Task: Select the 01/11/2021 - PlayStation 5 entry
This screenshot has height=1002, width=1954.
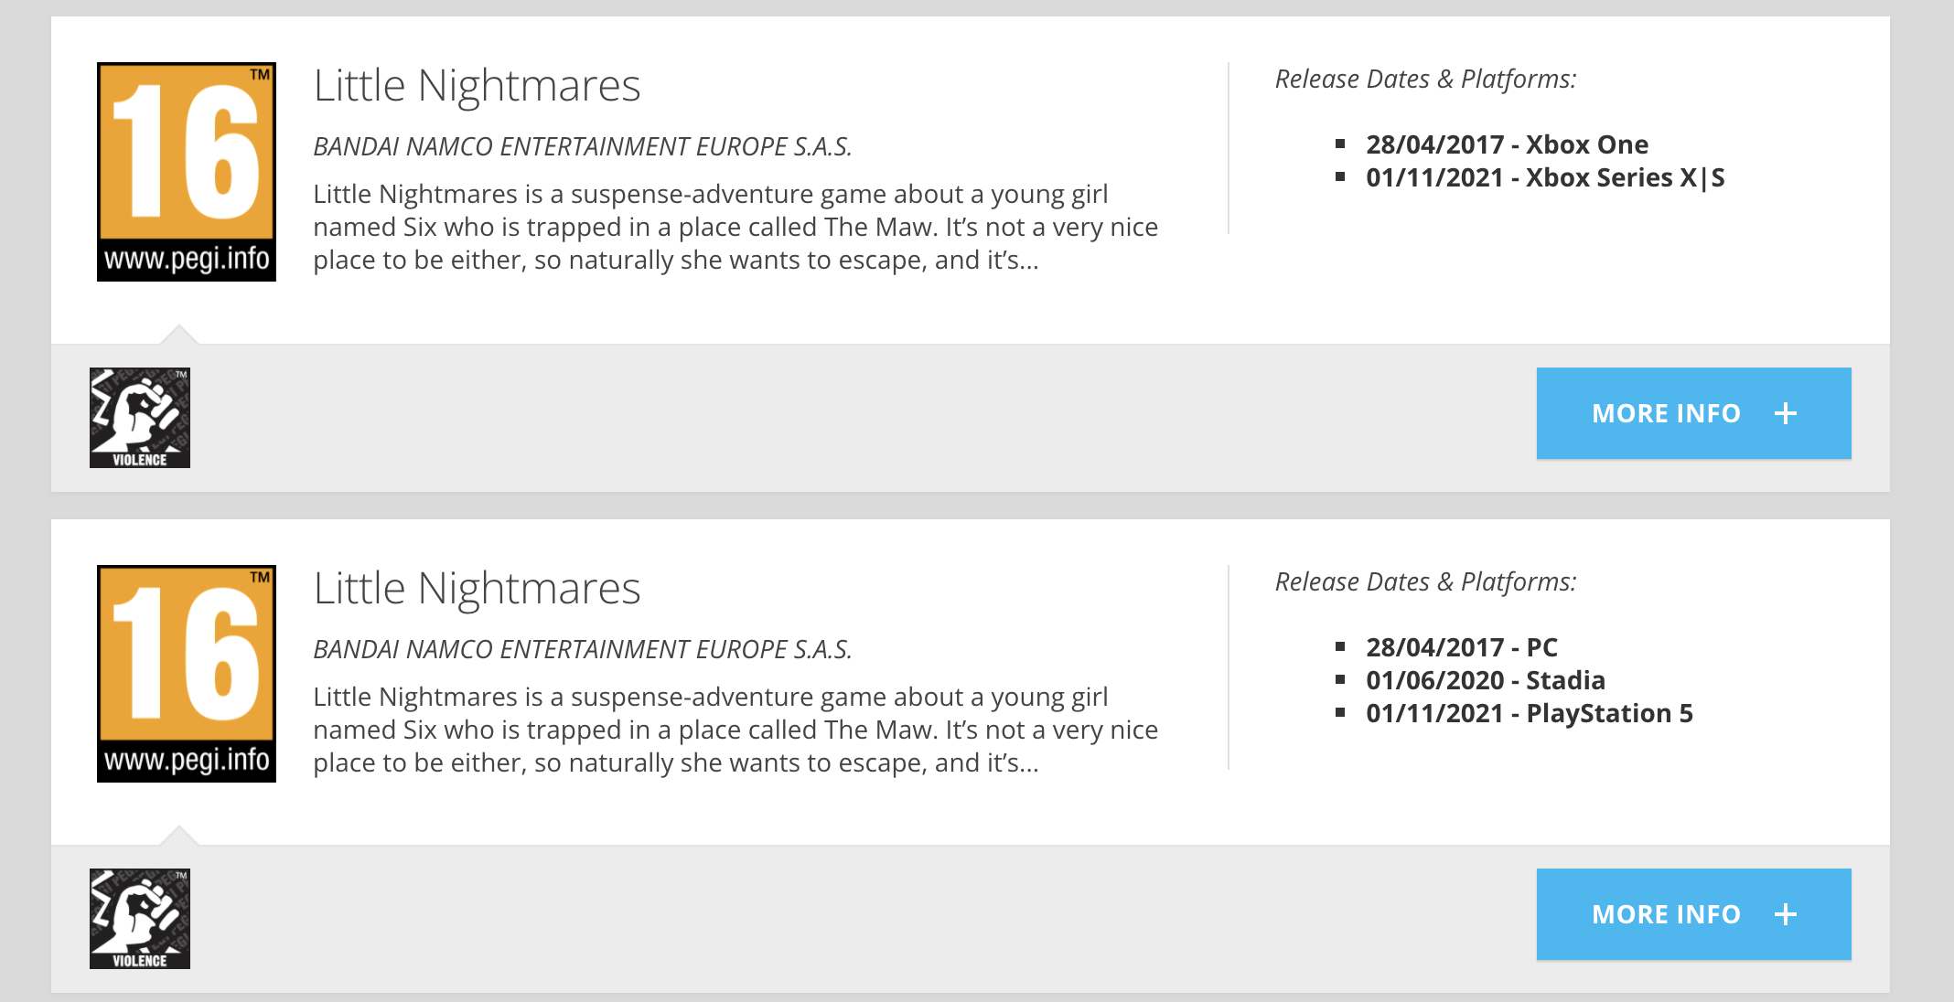Action: 1529,713
